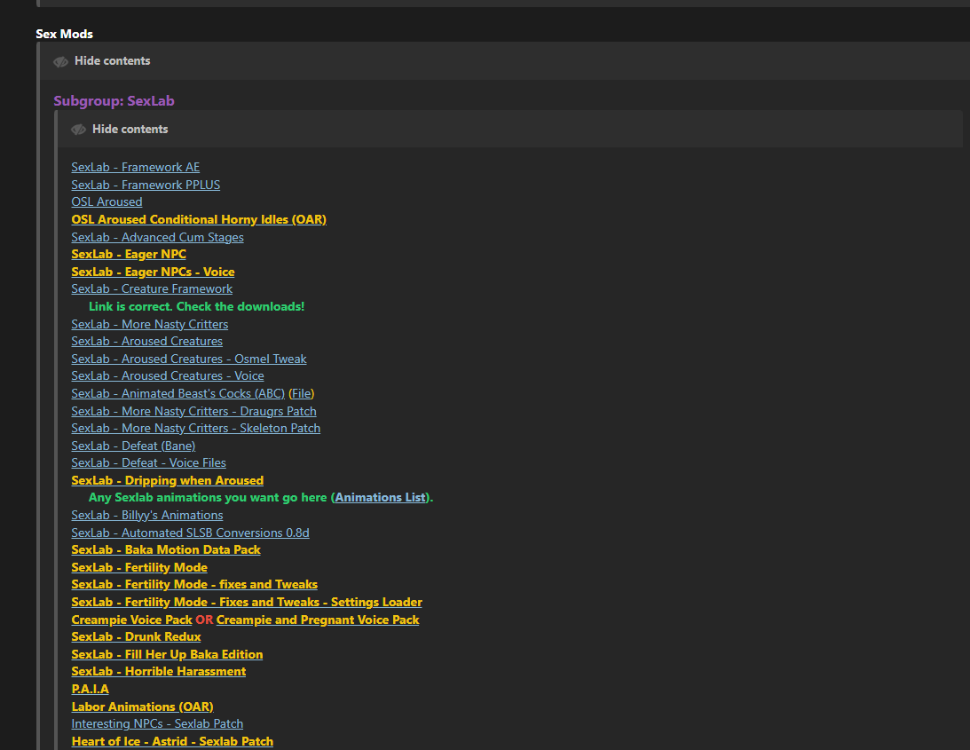
Task: Open Labor Animations (OAR) link
Action: click(142, 707)
